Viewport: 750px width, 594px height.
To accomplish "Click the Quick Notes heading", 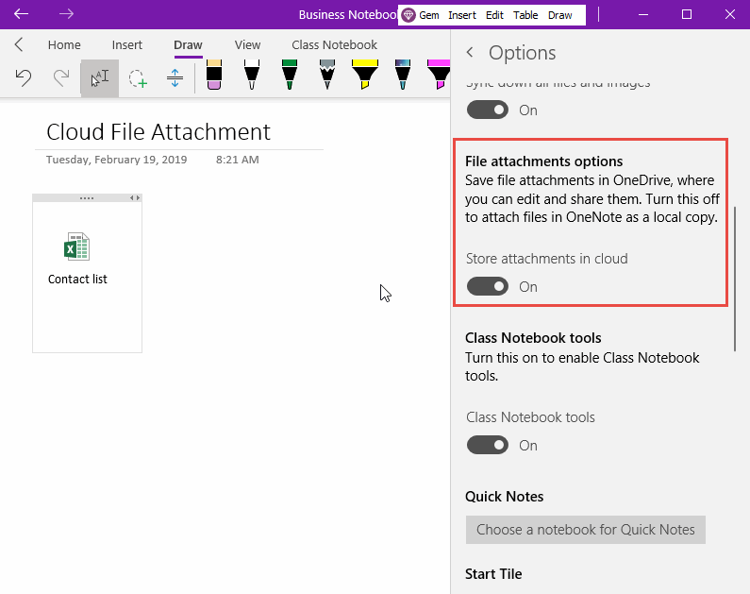I will (x=504, y=497).
